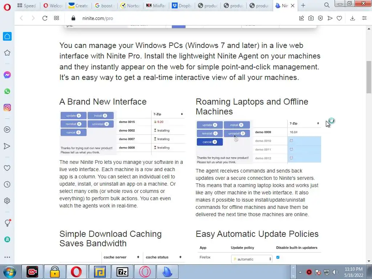Image resolution: width=372 pixels, height=279 pixels.
Task: Open History clock icon in sidebar
Action: pos(7,184)
